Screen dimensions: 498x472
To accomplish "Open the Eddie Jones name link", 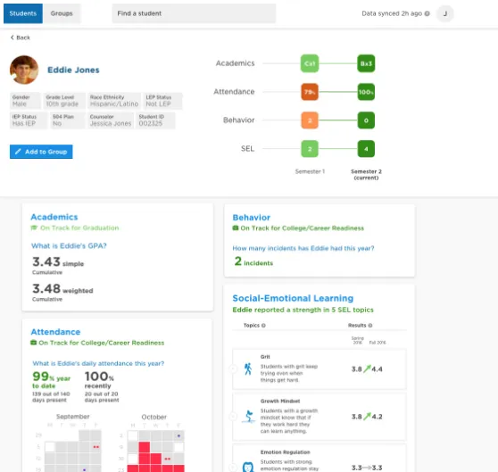I will coord(73,70).
